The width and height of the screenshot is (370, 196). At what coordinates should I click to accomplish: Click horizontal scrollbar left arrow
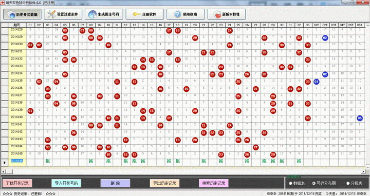tap(3, 171)
